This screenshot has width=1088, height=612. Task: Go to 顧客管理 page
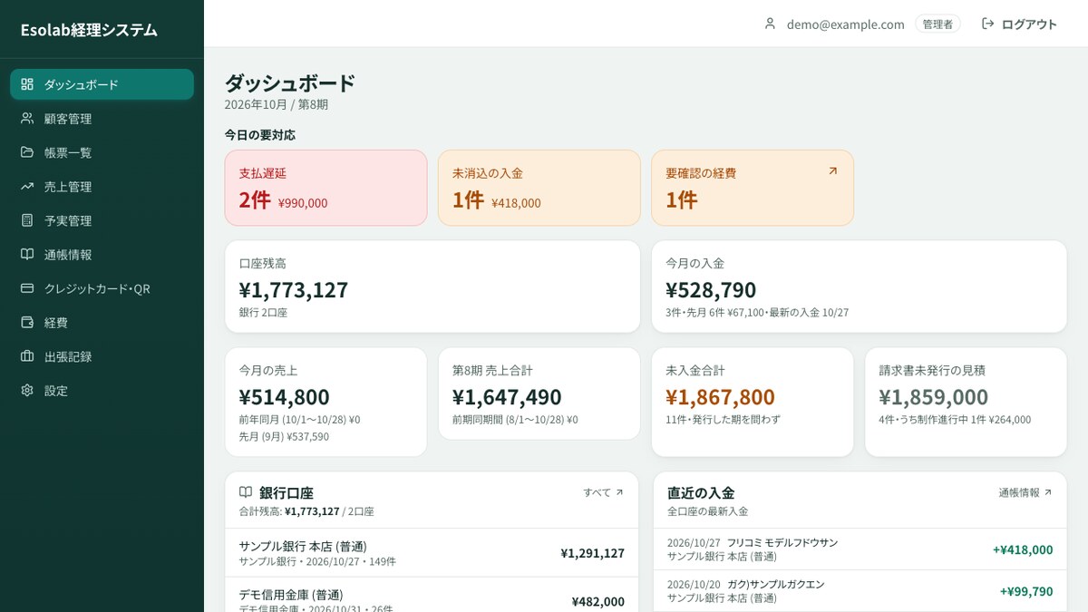[x=102, y=118]
